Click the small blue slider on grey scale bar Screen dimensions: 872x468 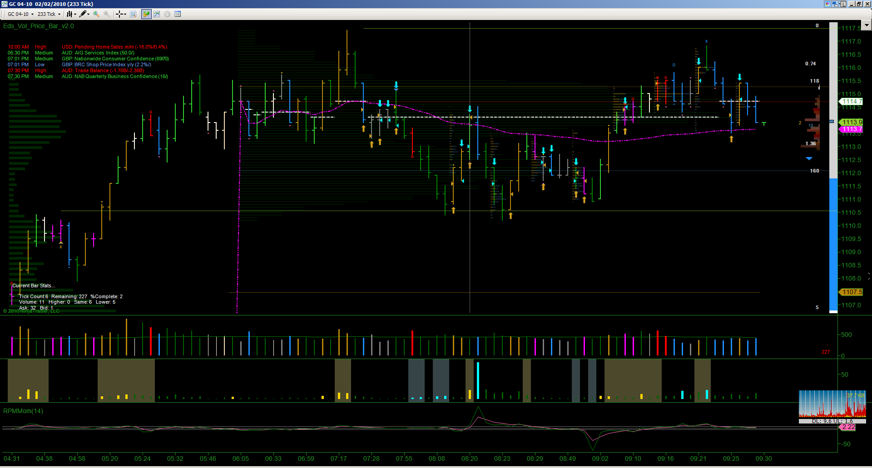point(832,121)
